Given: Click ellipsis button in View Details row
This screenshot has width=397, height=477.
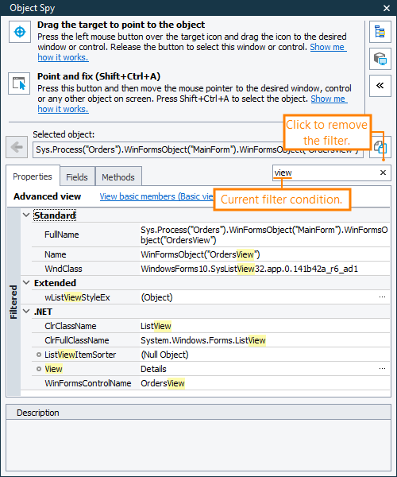Looking at the screenshot, I should click(x=382, y=369).
